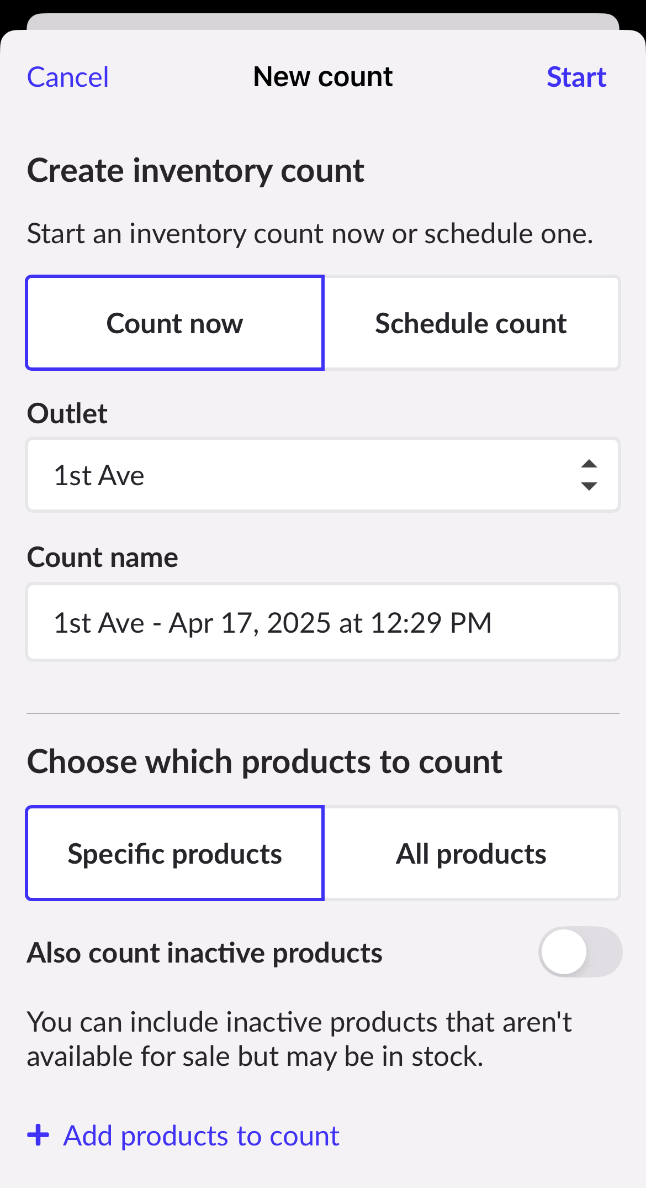Tap the "Also count inactive products" label
The image size is (646, 1188).
pyautogui.click(x=205, y=953)
